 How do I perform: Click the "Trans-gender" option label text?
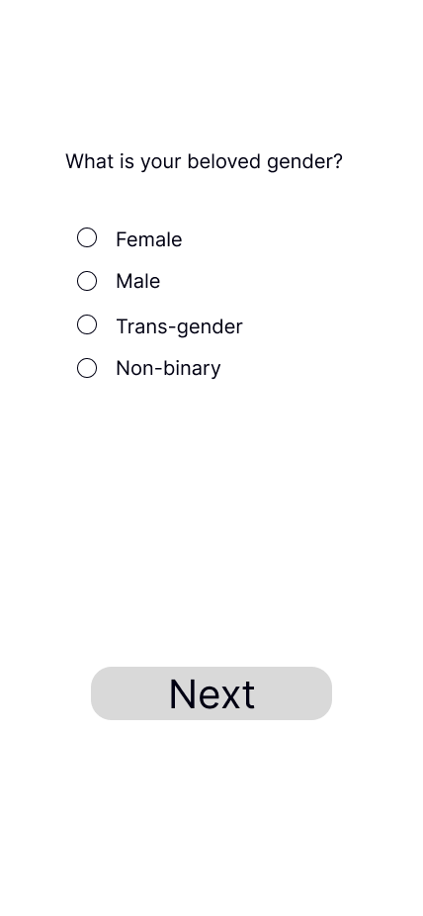click(179, 326)
